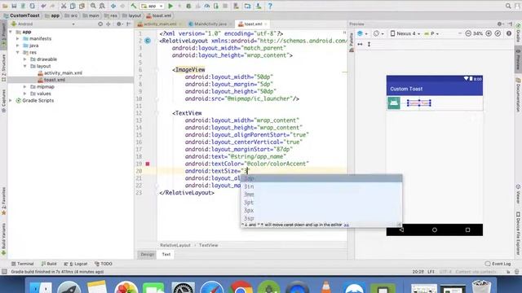Collapse the app module tree node

point(11,32)
